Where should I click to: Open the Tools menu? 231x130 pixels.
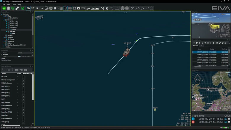(x=14, y=4)
